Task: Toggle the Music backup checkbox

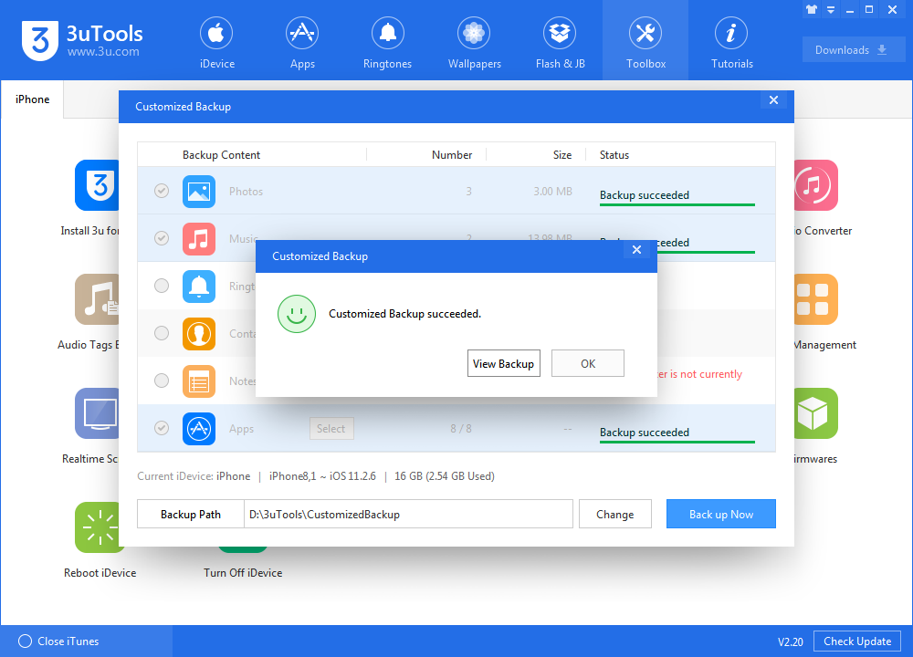Action: pos(162,238)
